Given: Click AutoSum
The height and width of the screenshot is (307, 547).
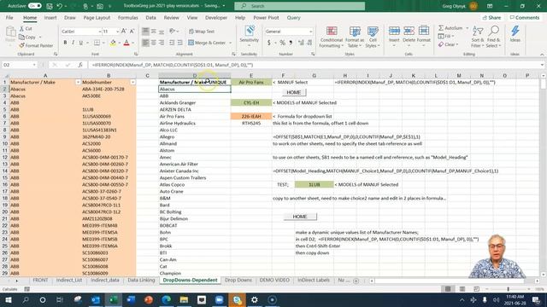Looking at the screenshot, I should [450, 28].
